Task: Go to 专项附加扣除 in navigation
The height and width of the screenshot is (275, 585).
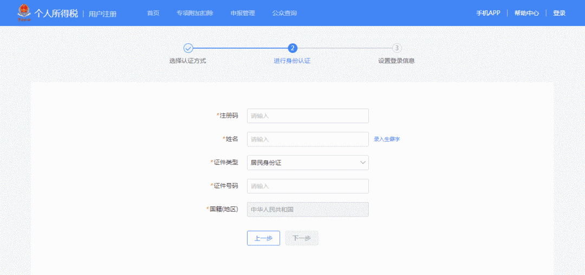Action: [x=195, y=13]
